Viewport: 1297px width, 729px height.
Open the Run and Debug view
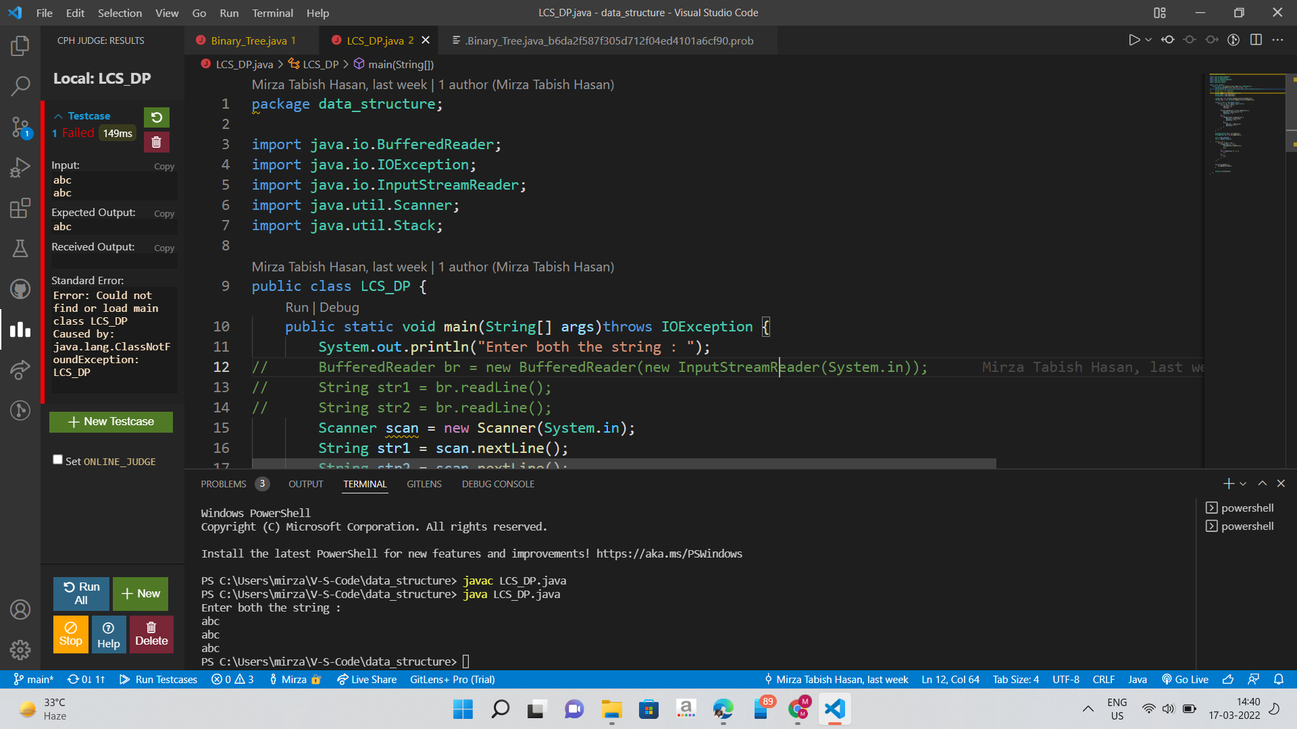pos(20,167)
